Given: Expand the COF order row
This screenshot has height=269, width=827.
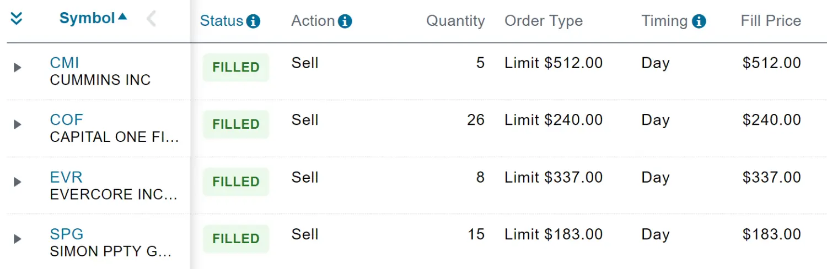Looking at the screenshot, I should (x=18, y=124).
